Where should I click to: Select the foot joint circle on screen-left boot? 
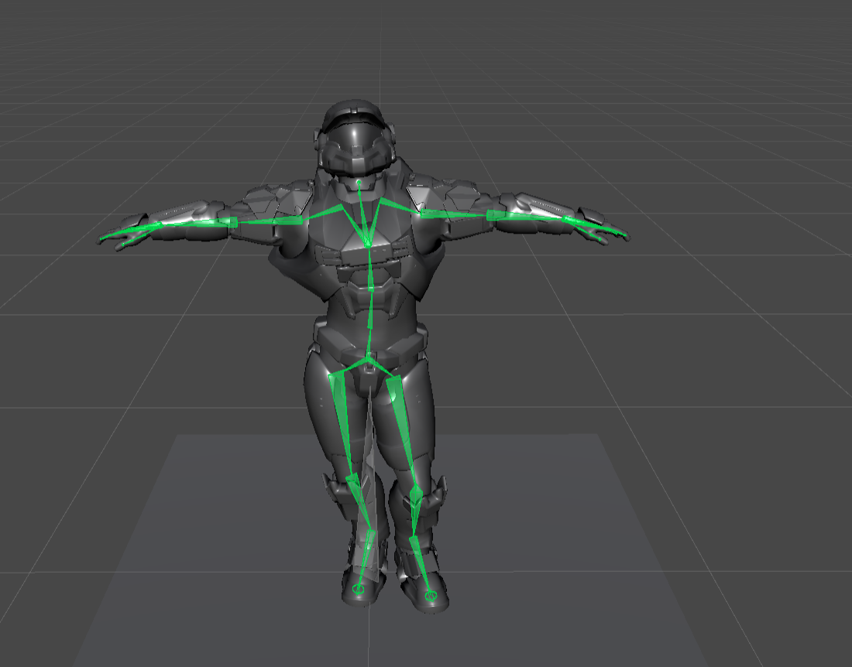(x=358, y=588)
